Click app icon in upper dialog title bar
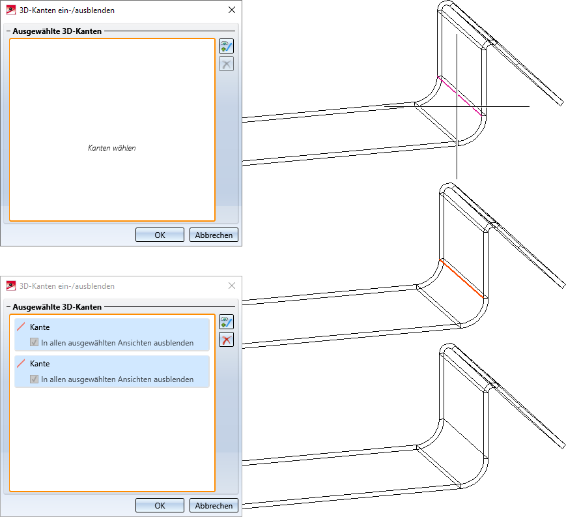The height and width of the screenshot is (517, 566). 10,10
